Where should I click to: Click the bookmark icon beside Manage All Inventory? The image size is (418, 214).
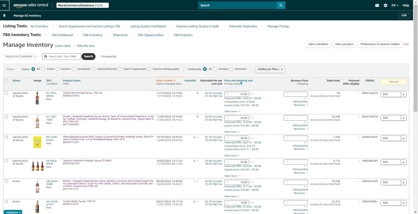point(4,15)
